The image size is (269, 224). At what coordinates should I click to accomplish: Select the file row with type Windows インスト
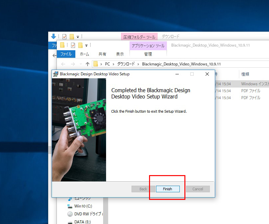(x=242, y=84)
